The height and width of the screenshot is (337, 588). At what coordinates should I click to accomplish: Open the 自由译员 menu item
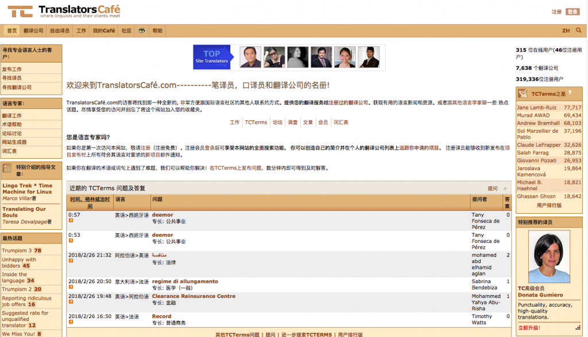click(x=60, y=31)
